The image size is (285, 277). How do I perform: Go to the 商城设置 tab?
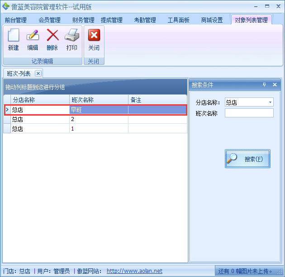tap(212, 20)
